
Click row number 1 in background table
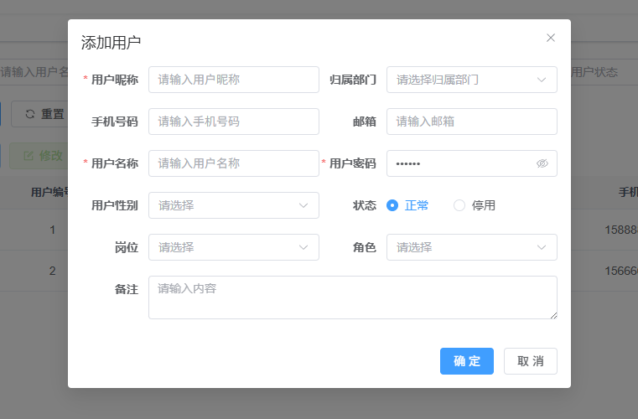click(53, 230)
